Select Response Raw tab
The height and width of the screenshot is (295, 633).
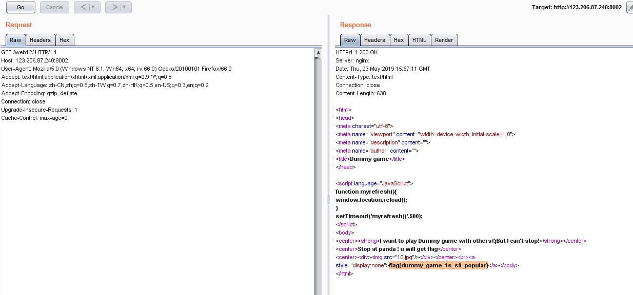(350, 40)
